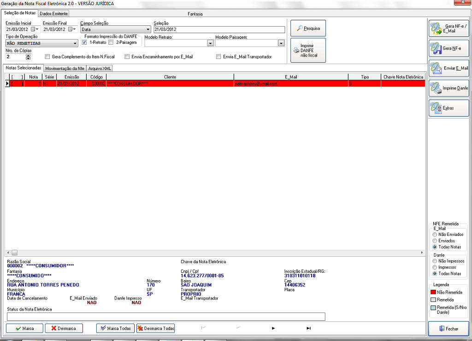Click the Desmarca button

[64, 329]
